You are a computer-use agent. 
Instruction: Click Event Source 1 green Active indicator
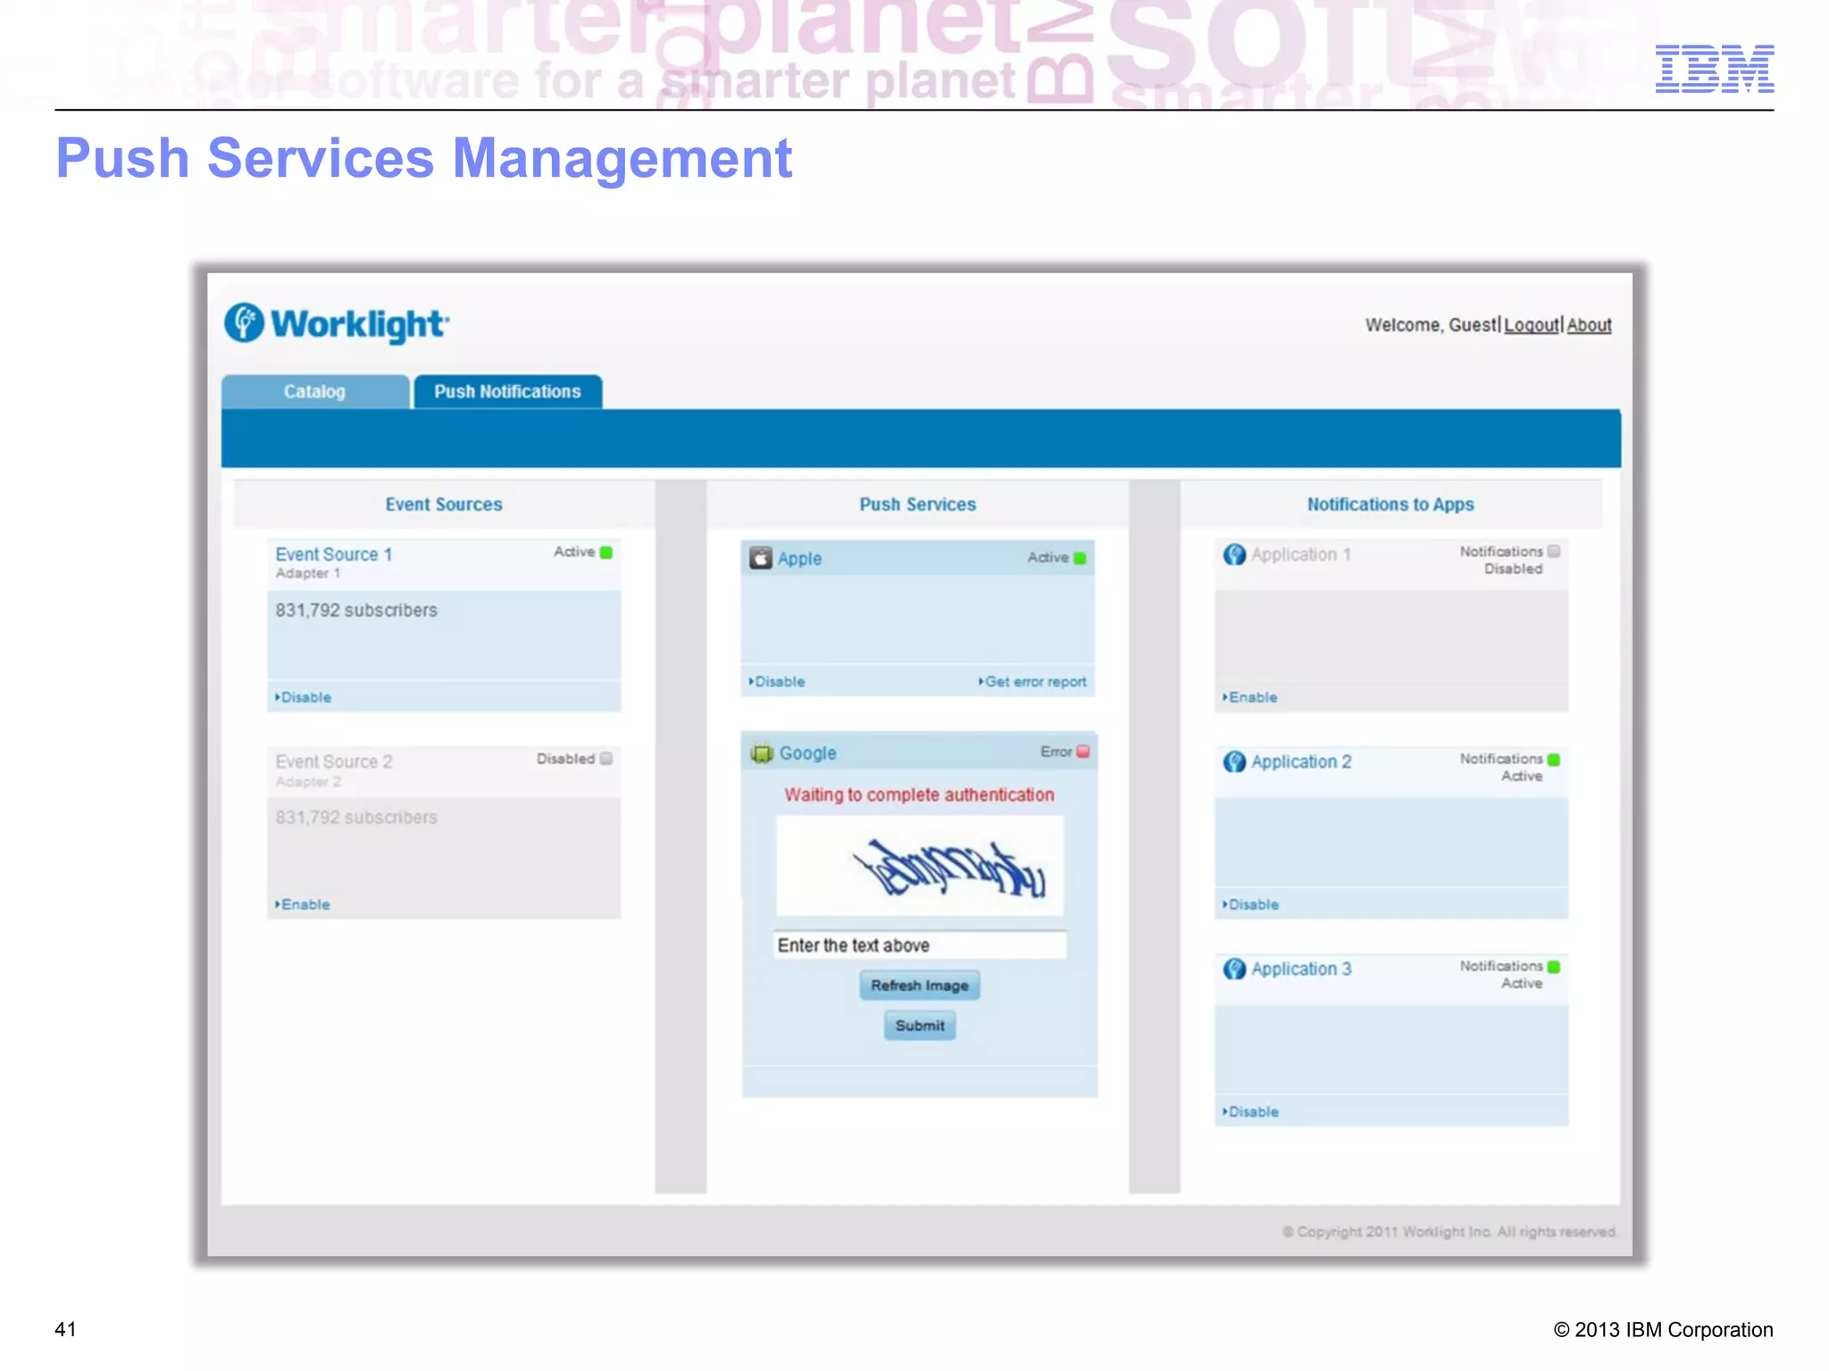point(606,553)
